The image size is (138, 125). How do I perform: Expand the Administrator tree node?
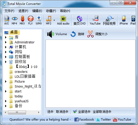(6, 42)
